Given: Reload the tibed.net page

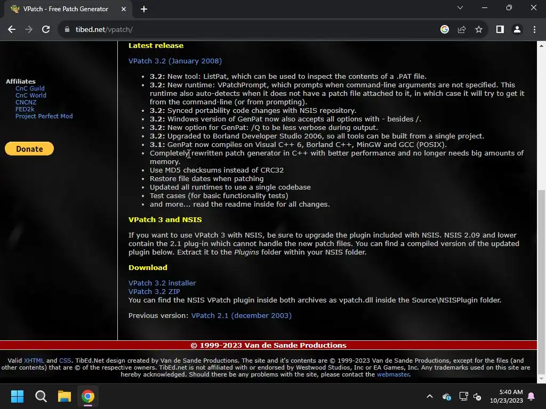Looking at the screenshot, I should pos(46,30).
